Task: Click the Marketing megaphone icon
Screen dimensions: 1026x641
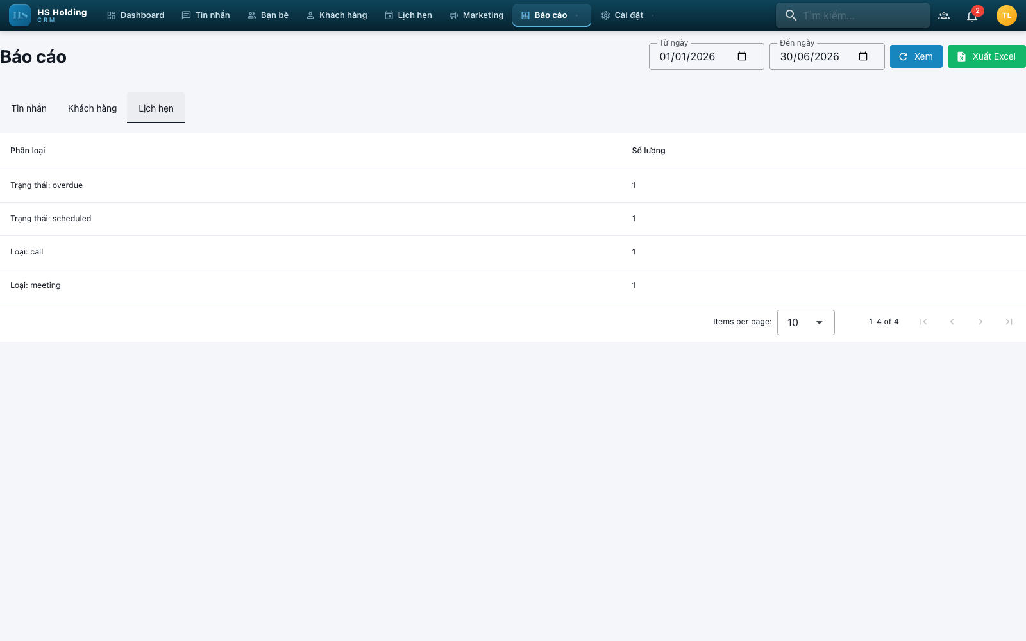Action: tap(453, 15)
